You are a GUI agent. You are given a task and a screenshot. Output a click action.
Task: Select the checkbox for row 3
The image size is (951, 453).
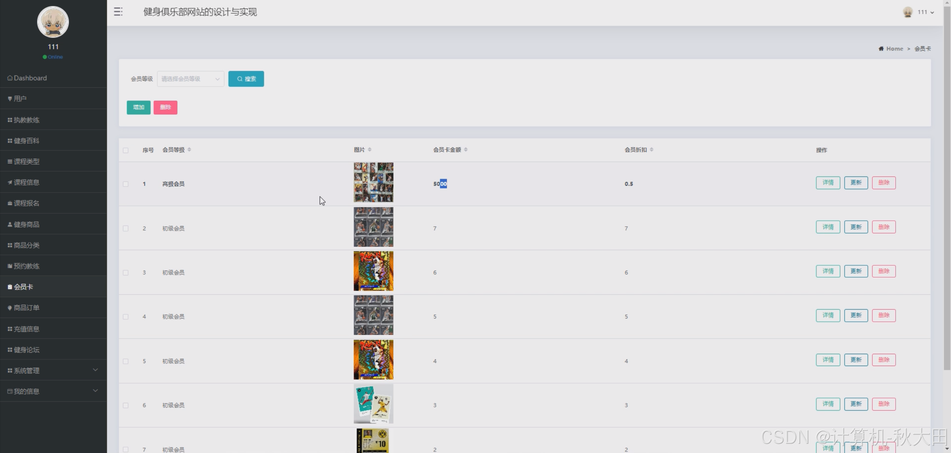(126, 273)
